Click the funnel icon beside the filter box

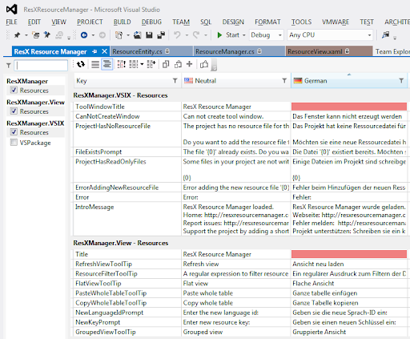tap(9, 65)
